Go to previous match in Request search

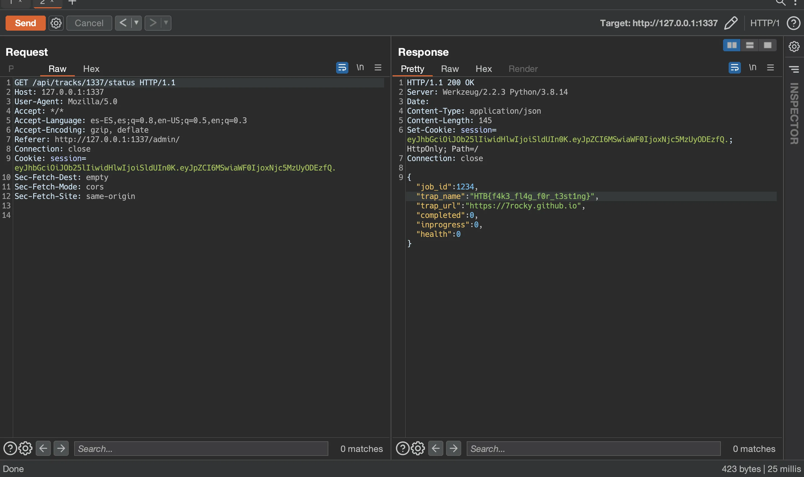pos(43,448)
